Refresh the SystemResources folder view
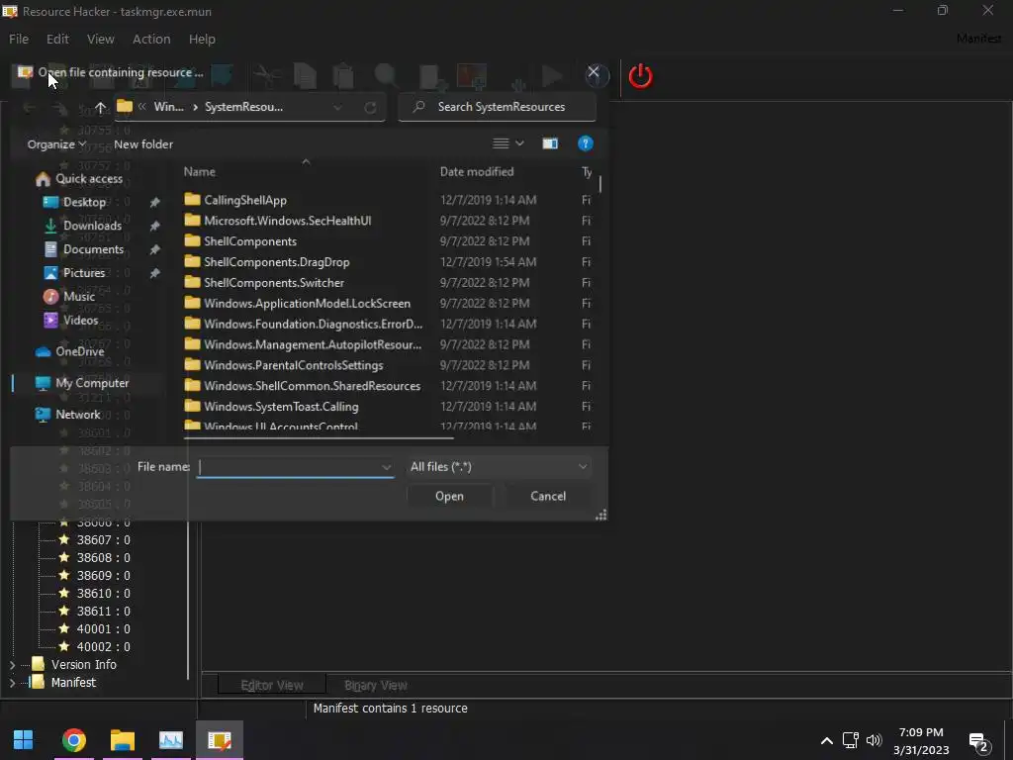1013x760 pixels. pos(370,107)
